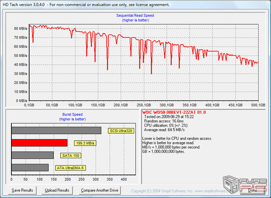
Task: Click the Sequential Read Speed title
Action: [135, 16]
